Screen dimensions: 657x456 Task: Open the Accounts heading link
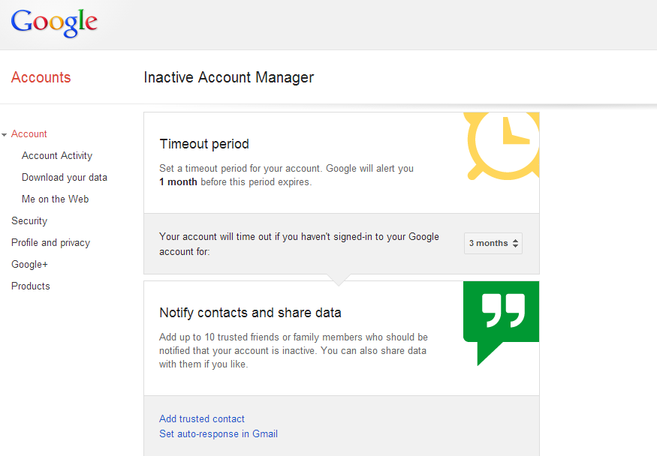[41, 77]
